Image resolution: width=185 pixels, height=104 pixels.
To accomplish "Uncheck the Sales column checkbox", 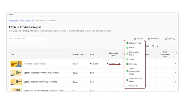I will [x=128, y=59].
